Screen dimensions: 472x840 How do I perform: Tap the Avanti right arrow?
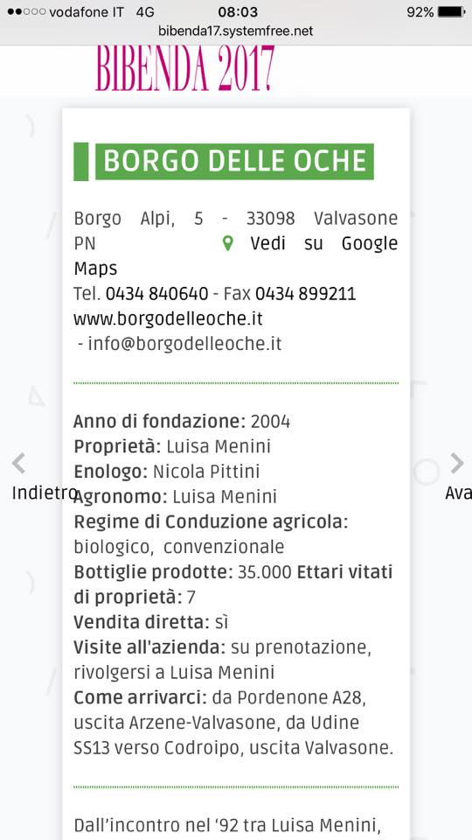tap(457, 464)
